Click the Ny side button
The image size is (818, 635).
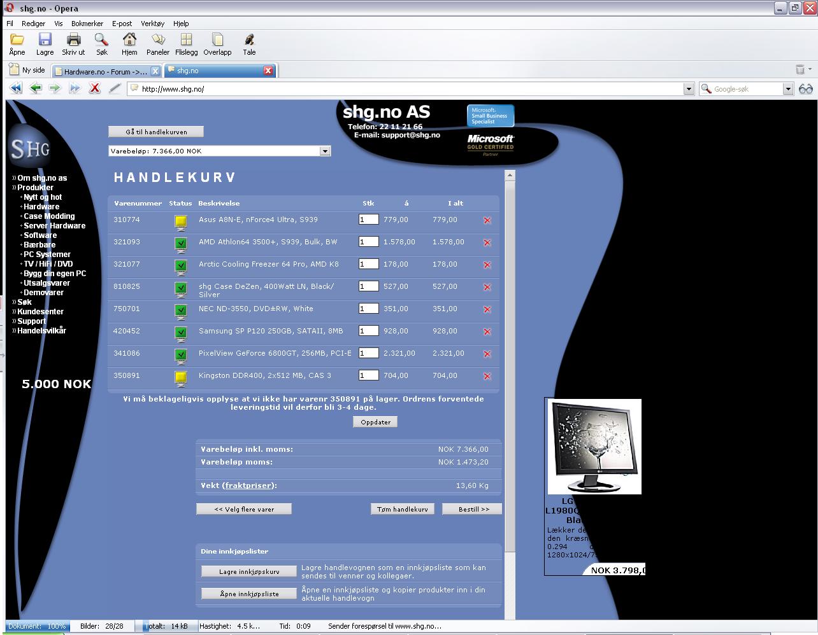[27, 70]
